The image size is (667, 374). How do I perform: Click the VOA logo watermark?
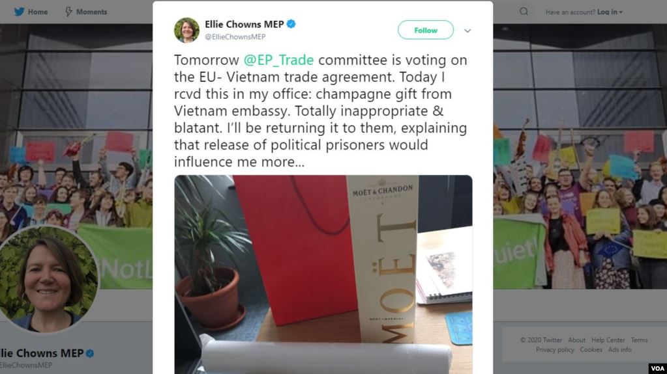click(658, 368)
